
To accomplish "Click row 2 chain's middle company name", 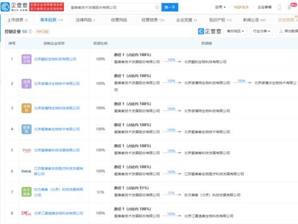I will tap(207, 83).
